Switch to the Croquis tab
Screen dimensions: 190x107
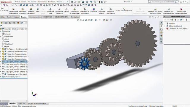point(16,17)
